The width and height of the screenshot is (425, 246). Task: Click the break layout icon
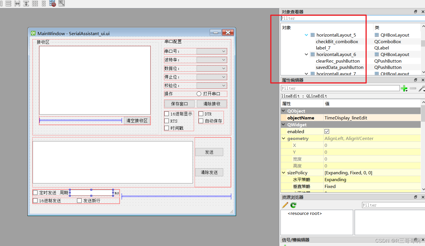click(x=52, y=3)
